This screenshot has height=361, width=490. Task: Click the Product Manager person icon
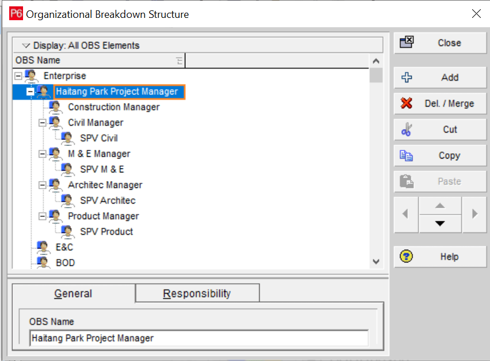[56, 216]
